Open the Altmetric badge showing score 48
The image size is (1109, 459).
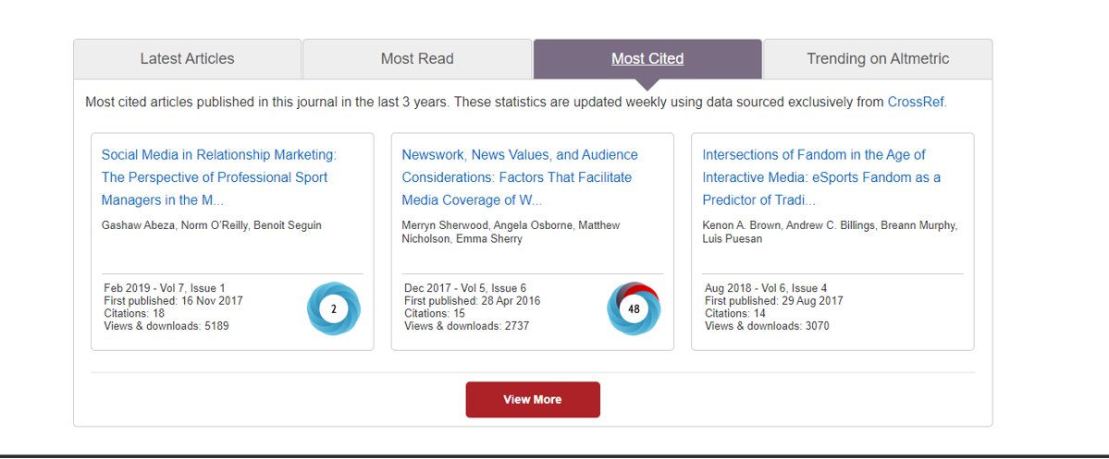coord(634,308)
